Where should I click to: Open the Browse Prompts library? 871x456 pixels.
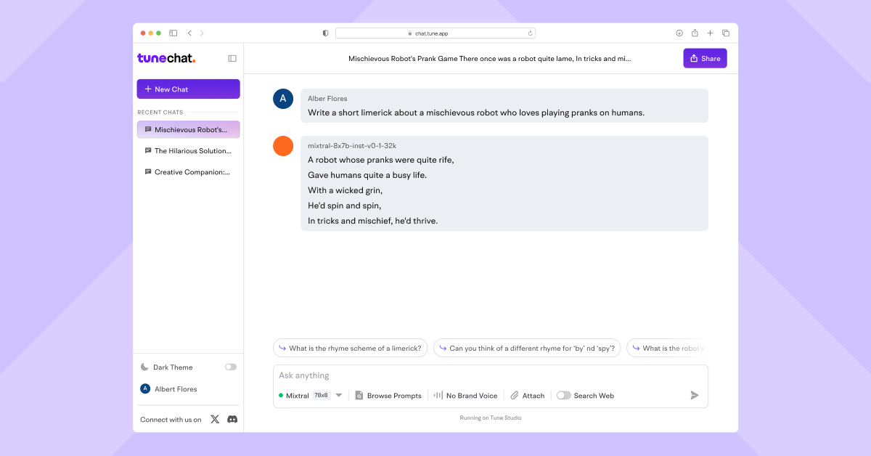(389, 395)
